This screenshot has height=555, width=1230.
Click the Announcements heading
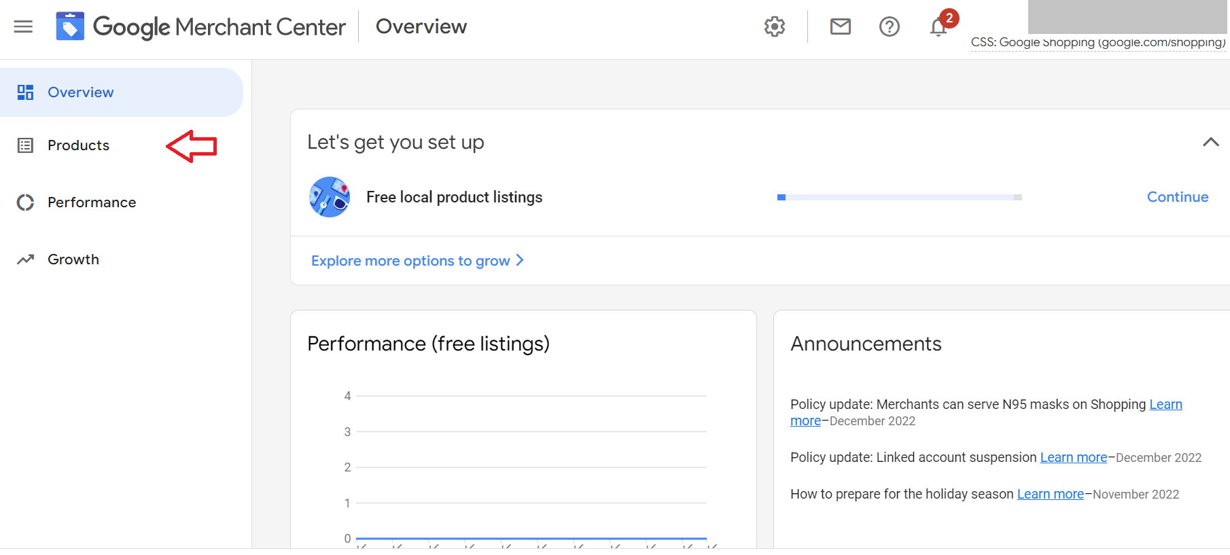866,344
